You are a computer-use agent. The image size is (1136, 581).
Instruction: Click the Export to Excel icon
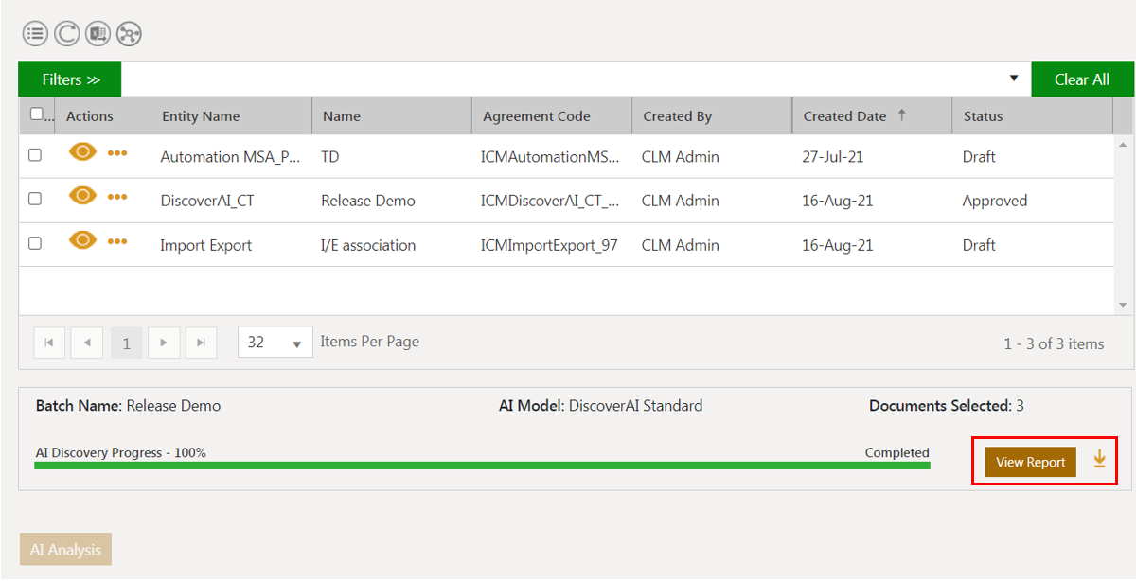pos(98,34)
